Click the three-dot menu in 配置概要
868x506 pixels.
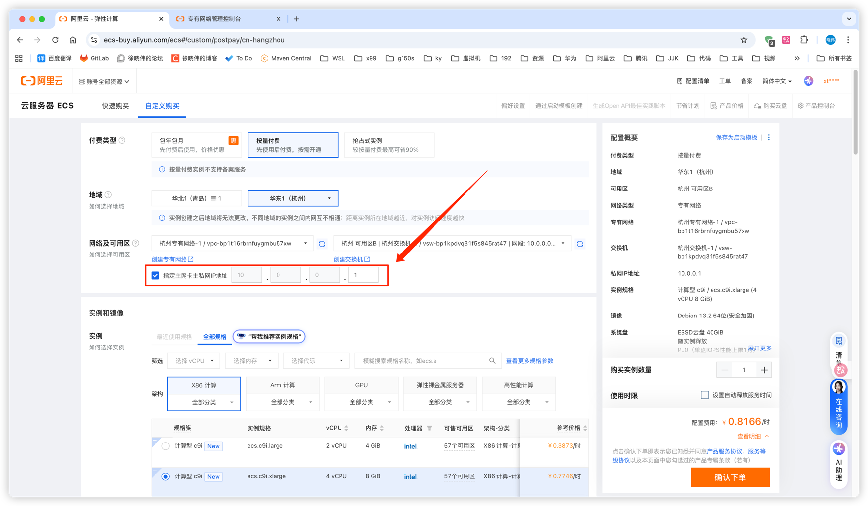tap(769, 138)
